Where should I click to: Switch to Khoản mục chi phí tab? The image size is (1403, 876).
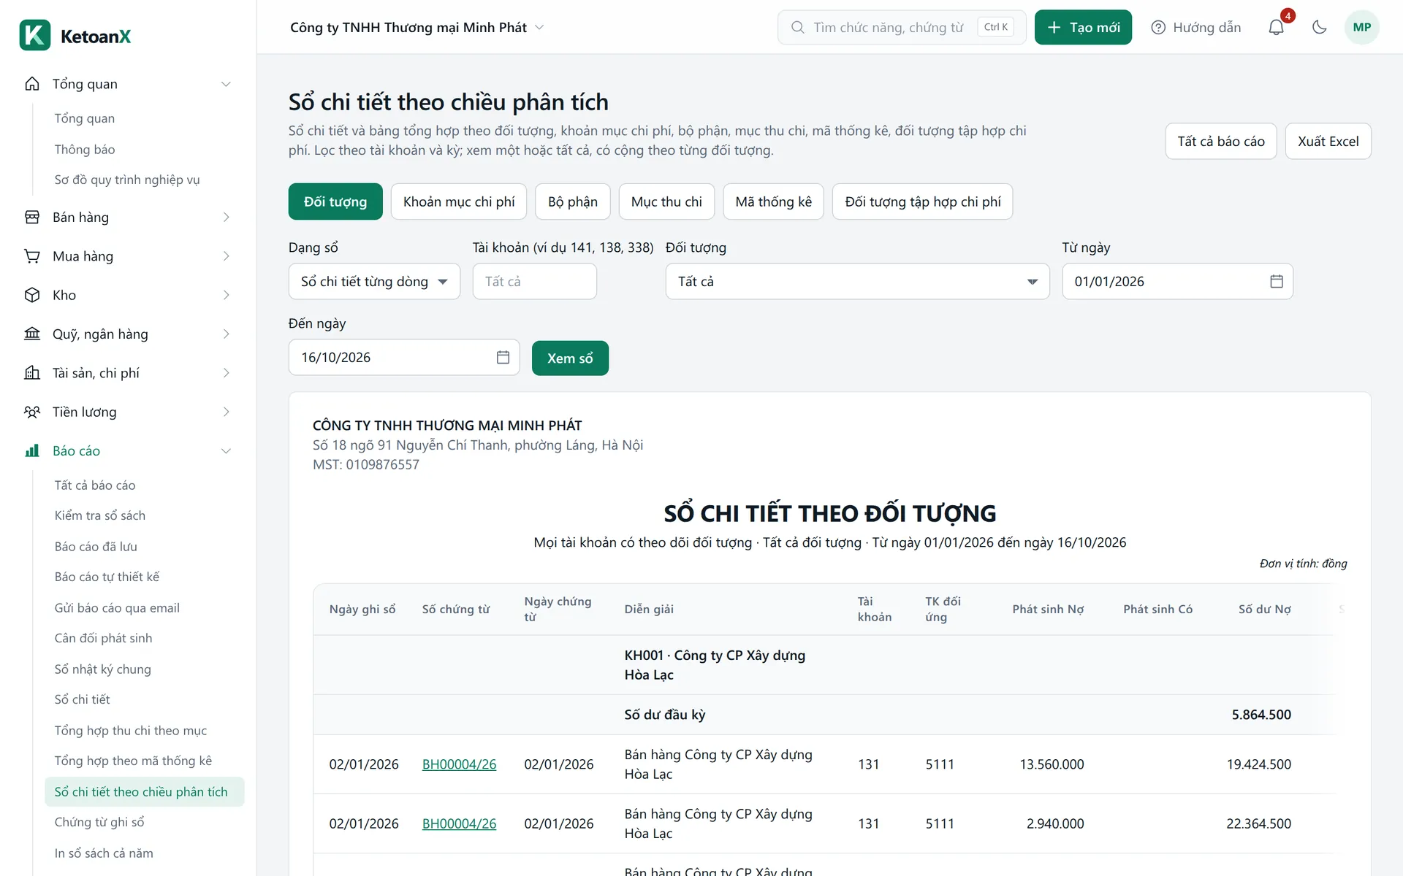pos(459,201)
